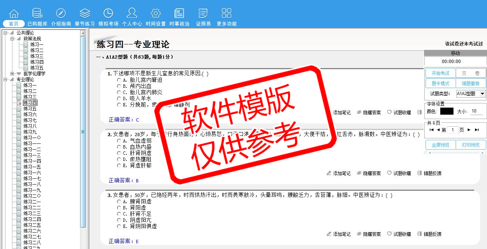Go to 个人中心 user icon
The width and height of the screenshot is (487, 249).
132,13
